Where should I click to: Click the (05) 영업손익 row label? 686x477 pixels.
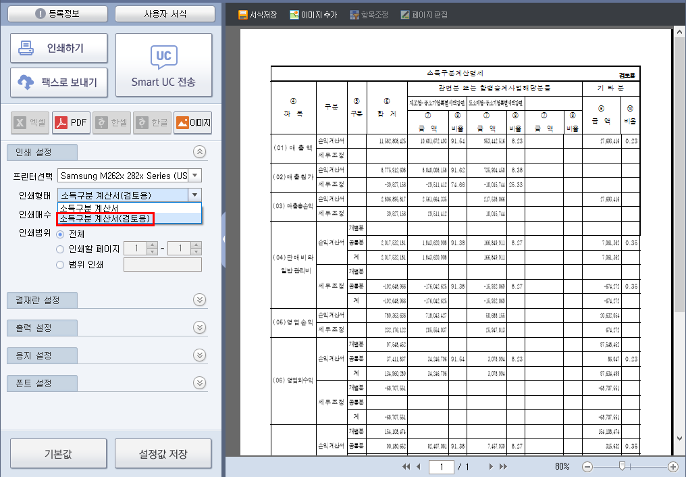click(x=293, y=322)
